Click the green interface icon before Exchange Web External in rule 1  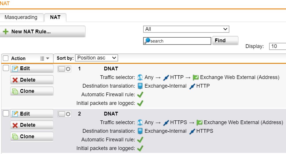[x=195, y=78]
